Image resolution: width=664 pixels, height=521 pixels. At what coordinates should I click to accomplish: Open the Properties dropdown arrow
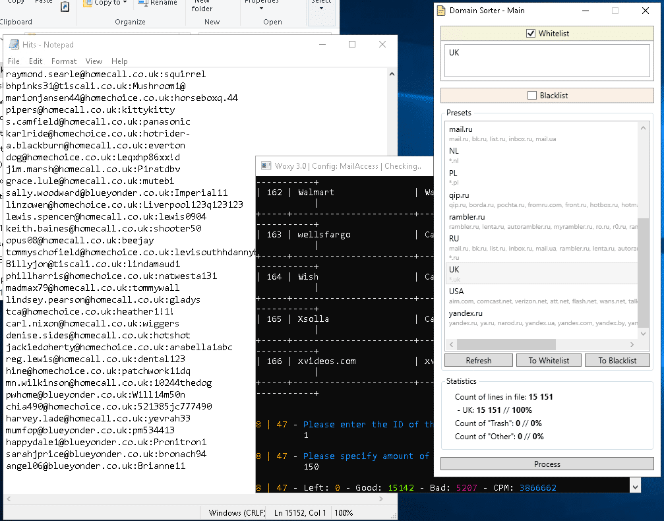[261, 9]
